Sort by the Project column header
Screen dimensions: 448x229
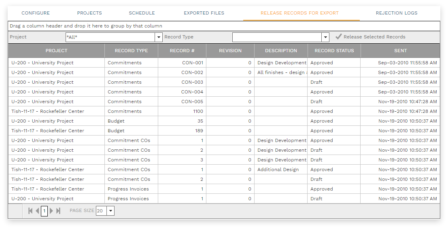[57, 51]
